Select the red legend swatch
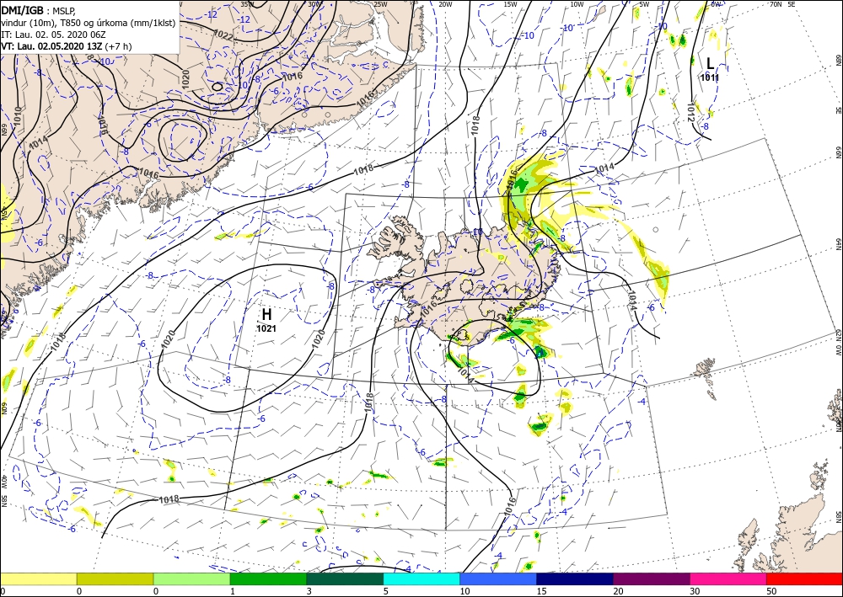This screenshot has width=843, height=597. [805, 578]
